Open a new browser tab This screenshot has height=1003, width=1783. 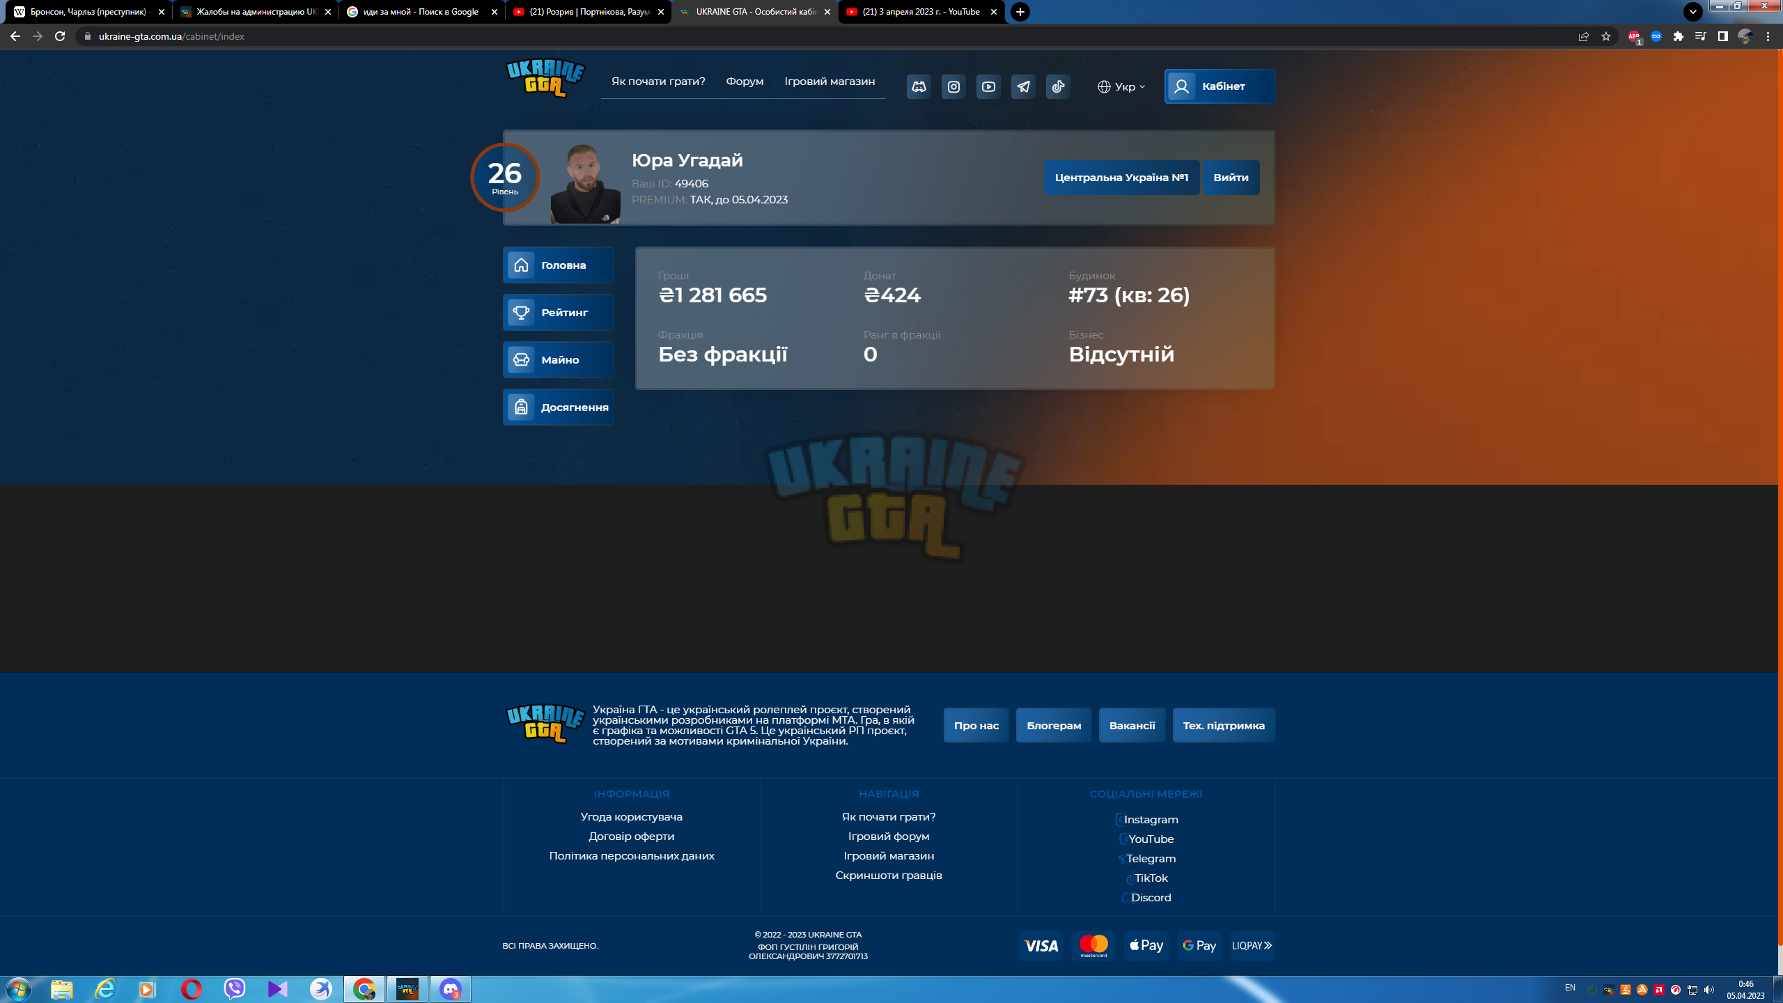pos(1020,12)
